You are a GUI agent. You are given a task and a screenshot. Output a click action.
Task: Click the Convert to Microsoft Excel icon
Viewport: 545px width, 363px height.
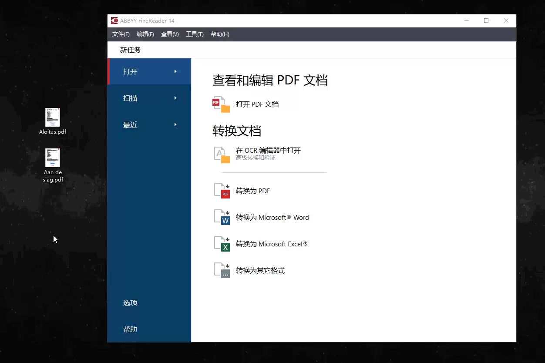pyautogui.click(x=222, y=244)
